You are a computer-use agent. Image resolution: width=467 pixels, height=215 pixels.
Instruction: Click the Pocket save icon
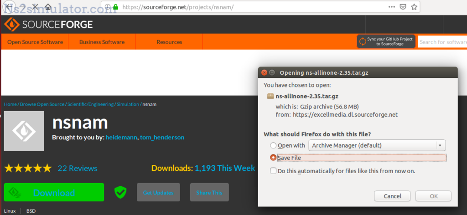403,7
